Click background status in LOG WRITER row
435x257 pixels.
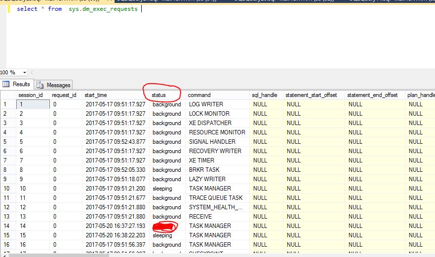pos(167,104)
